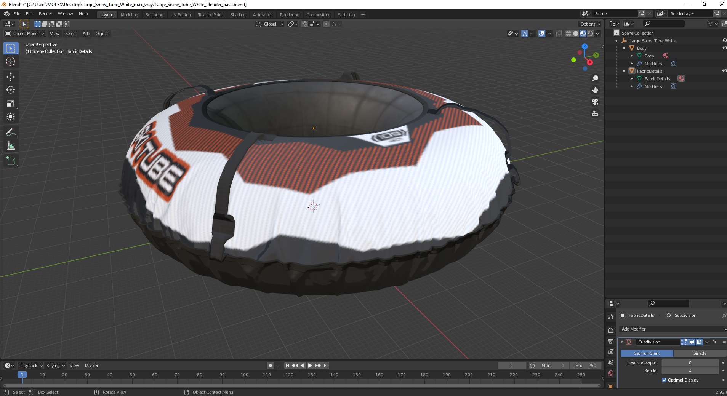
Task: Switch to rendered viewport shading
Action: (x=590, y=34)
